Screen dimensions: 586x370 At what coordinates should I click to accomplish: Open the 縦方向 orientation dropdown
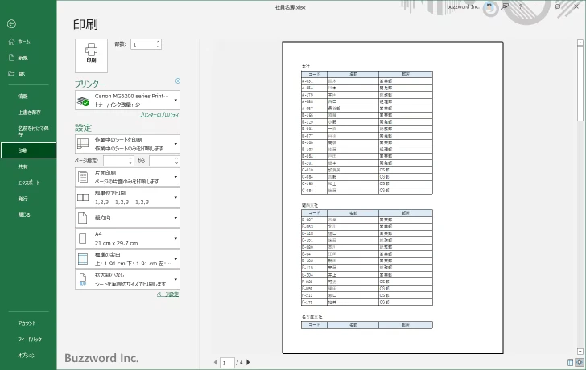click(x=127, y=218)
